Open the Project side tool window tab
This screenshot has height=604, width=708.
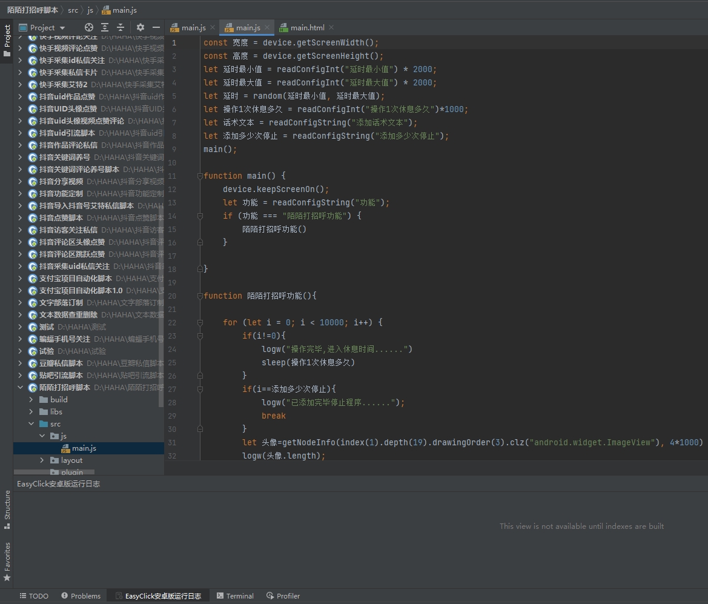7,41
